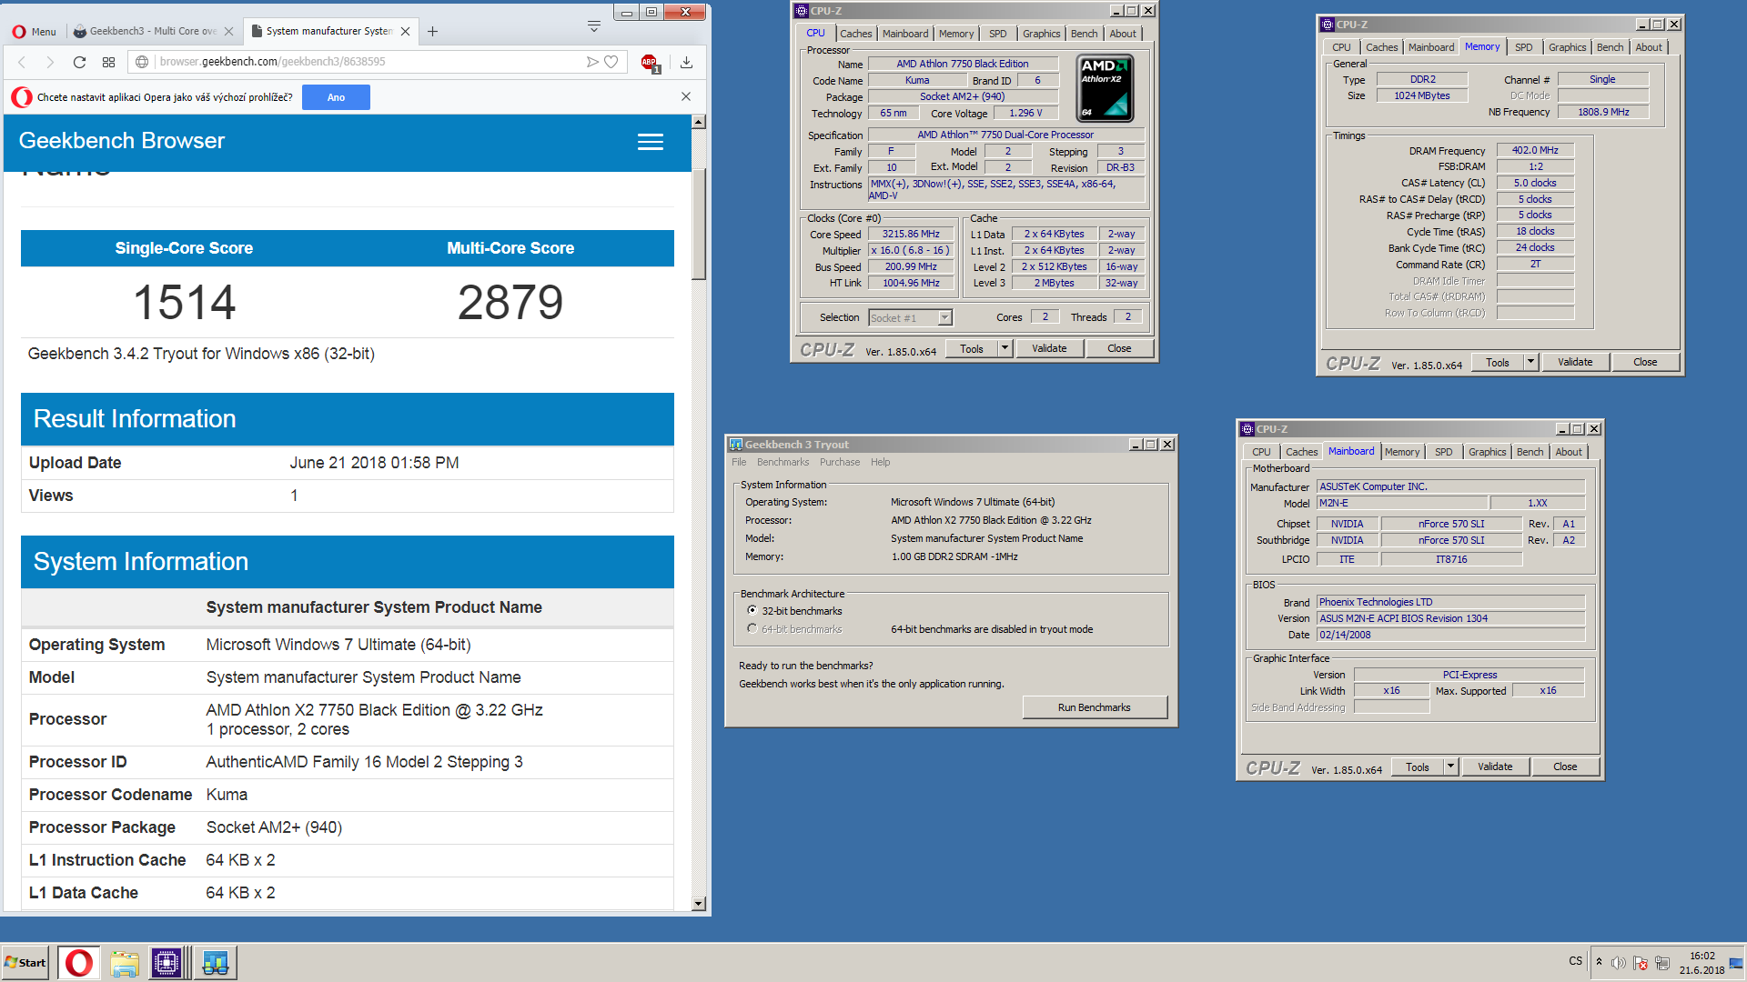Screen dimensions: 1747x982
Task: Open the Opera Menu button
Action: pyautogui.click(x=34, y=31)
